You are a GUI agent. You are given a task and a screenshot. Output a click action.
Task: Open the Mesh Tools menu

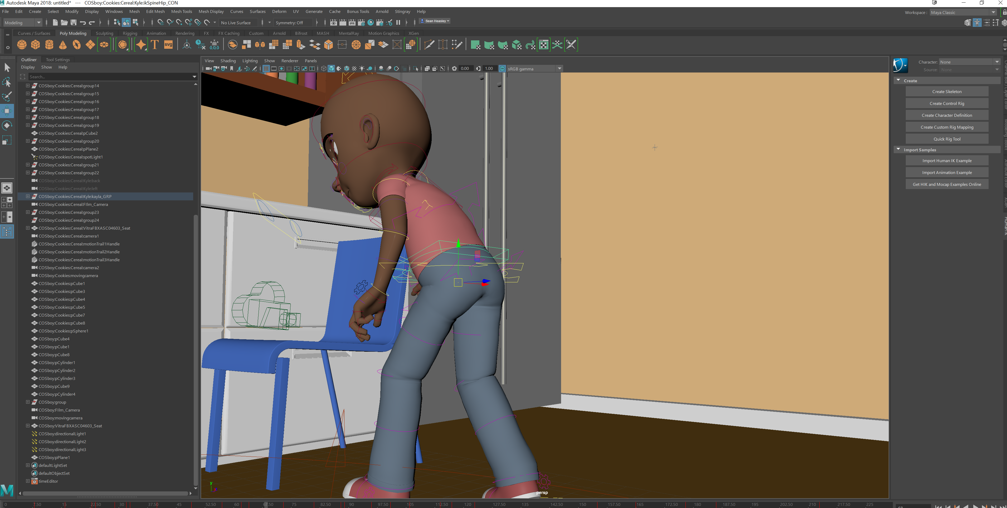click(181, 11)
